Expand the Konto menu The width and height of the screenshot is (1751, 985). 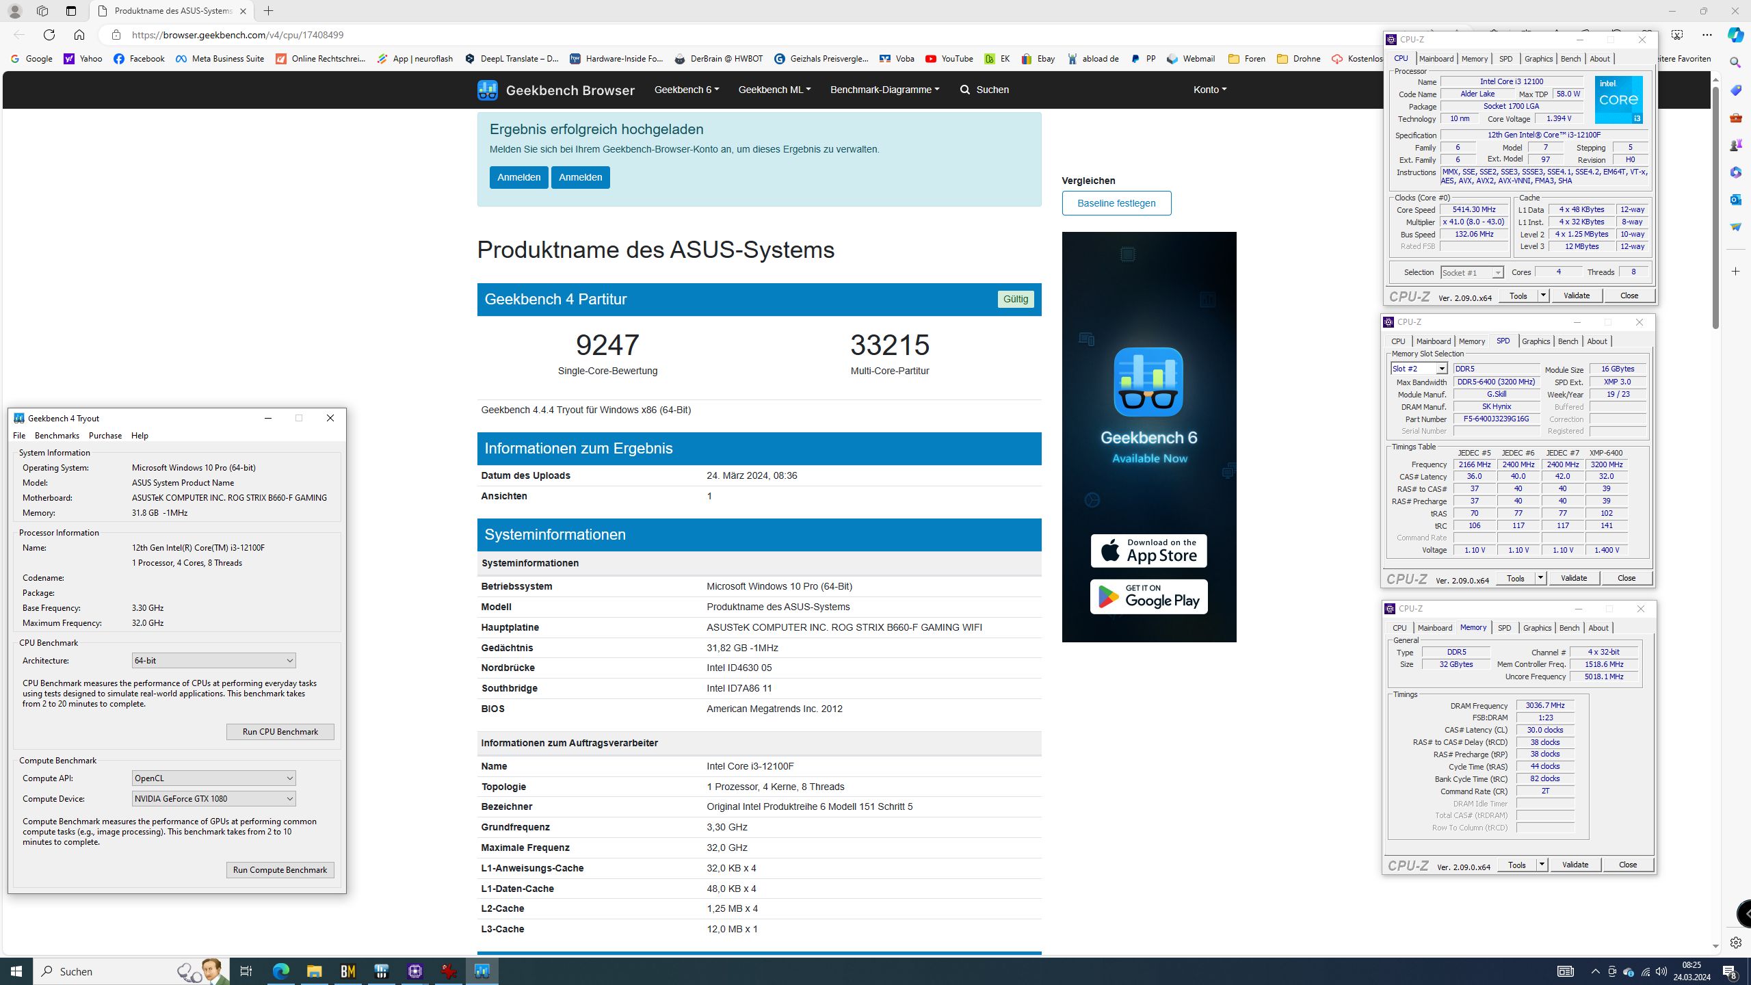point(1209,90)
